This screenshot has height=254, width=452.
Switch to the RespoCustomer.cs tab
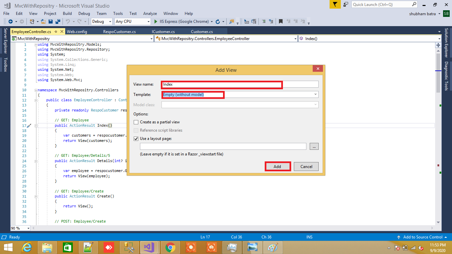pyautogui.click(x=119, y=32)
